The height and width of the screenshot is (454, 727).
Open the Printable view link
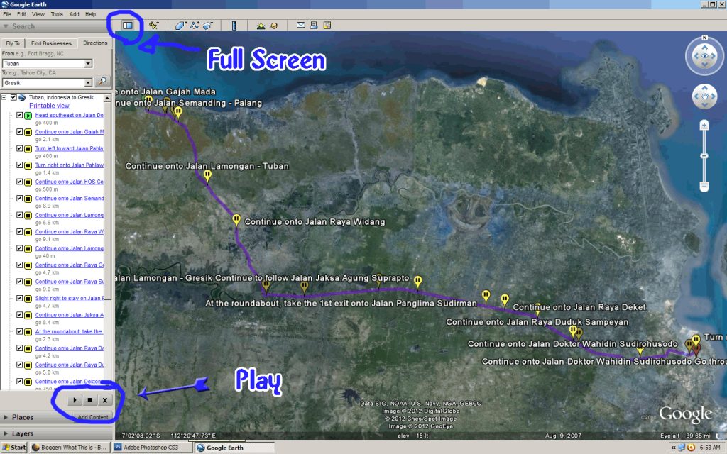click(x=49, y=106)
